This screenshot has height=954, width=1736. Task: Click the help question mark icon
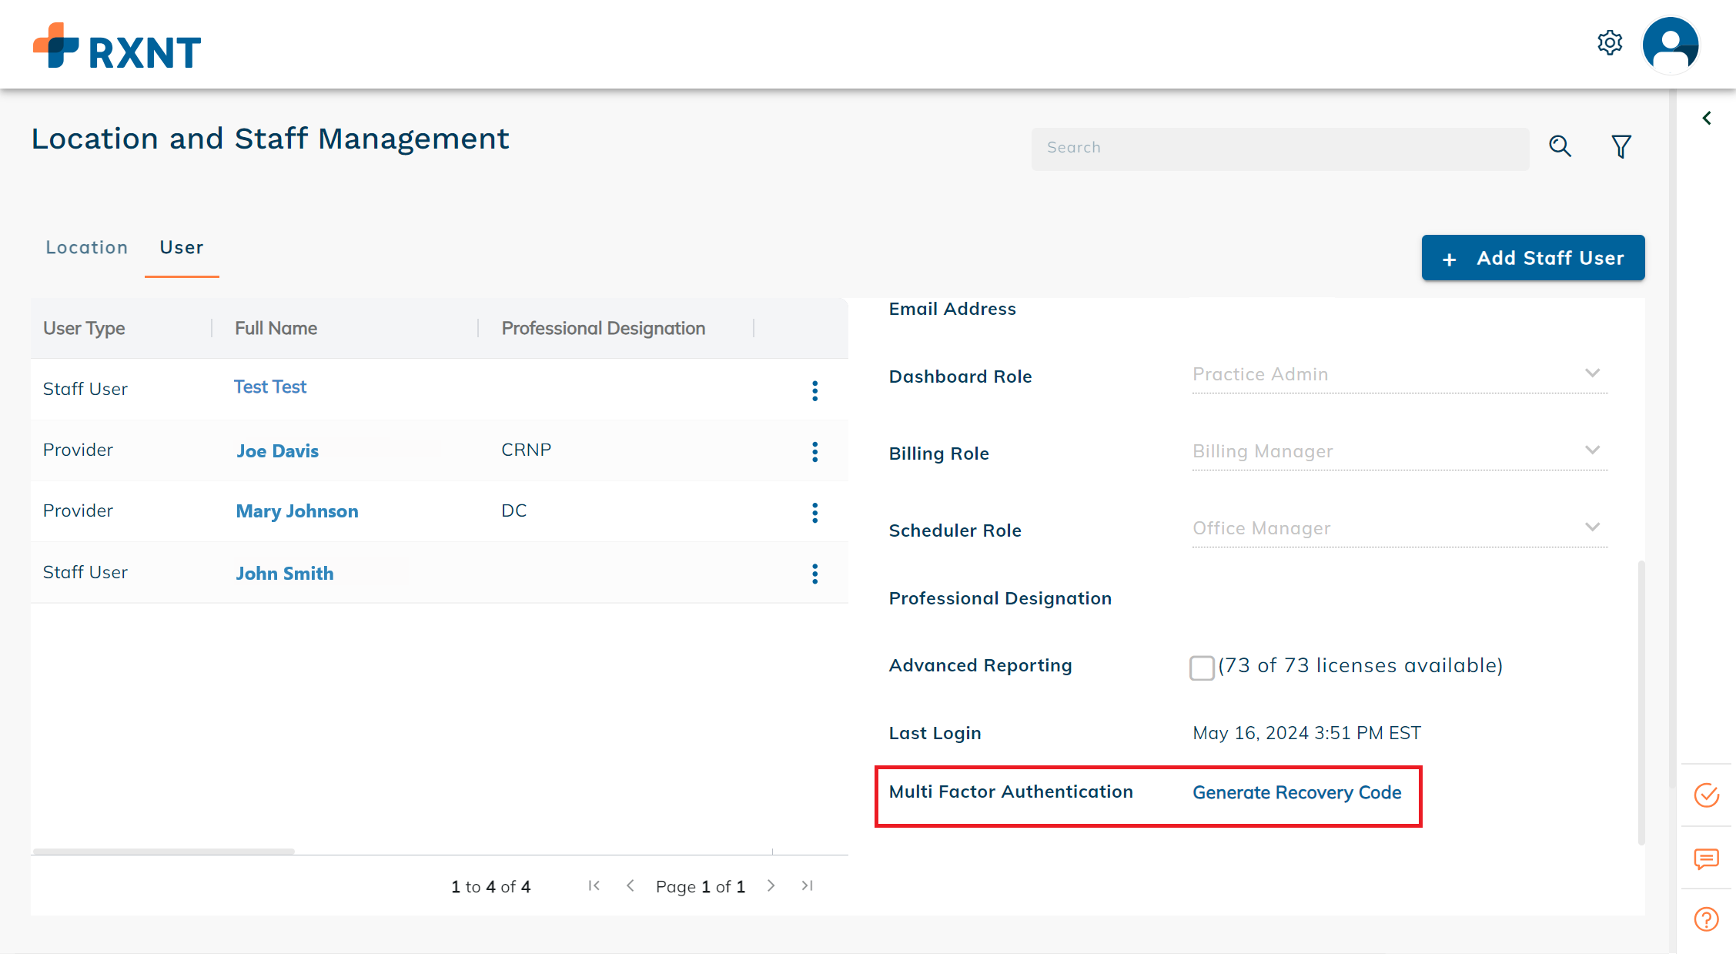pyautogui.click(x=1706, y=919)
